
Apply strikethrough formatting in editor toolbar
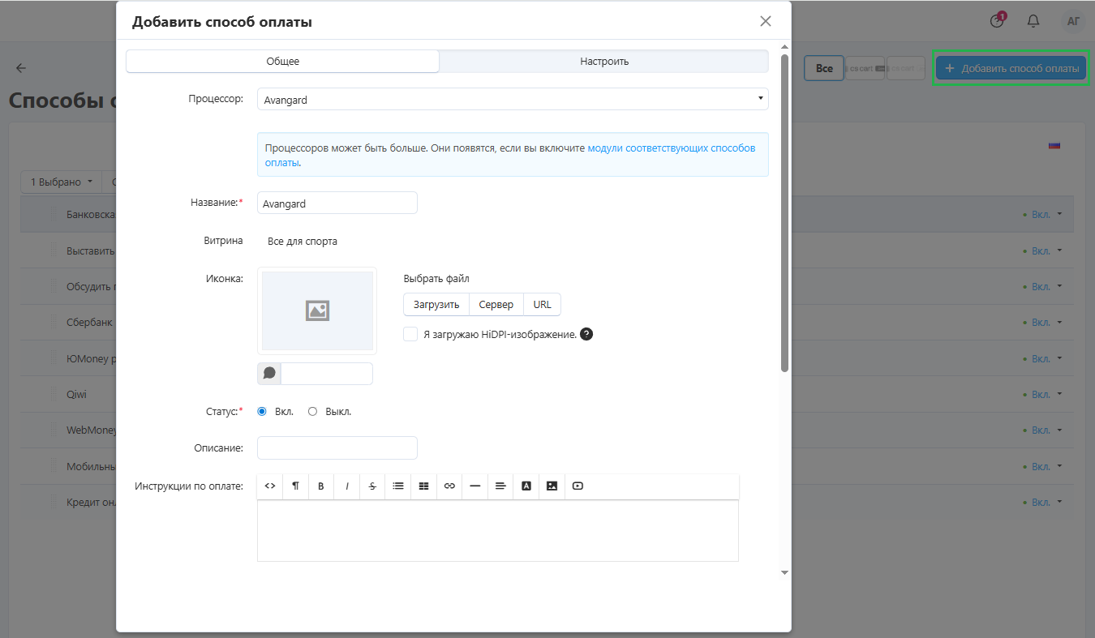372,486
